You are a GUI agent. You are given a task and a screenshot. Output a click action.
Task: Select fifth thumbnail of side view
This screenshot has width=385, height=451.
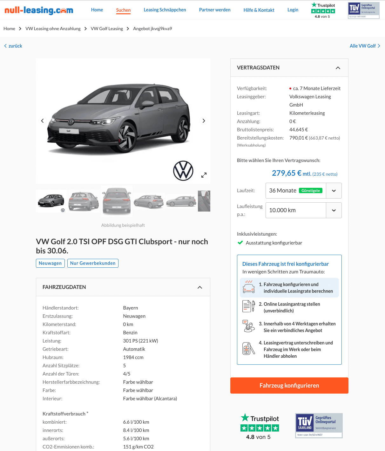click(x=181, y=201)
